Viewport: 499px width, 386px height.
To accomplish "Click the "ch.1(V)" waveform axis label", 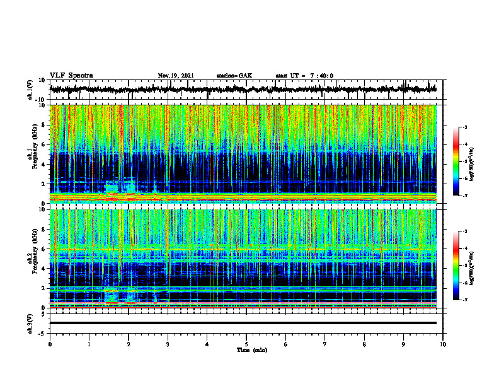I will (x=30, y=90).
